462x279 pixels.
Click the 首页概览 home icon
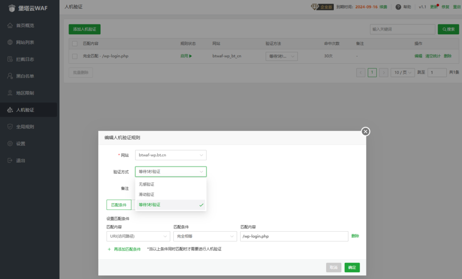point(10,25)
